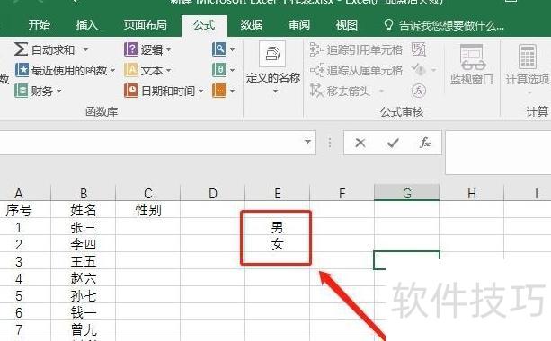Viewport: 551px width, 341px height.
Task: Click the Cancel X in formula bar
Action: coord(360,143)
